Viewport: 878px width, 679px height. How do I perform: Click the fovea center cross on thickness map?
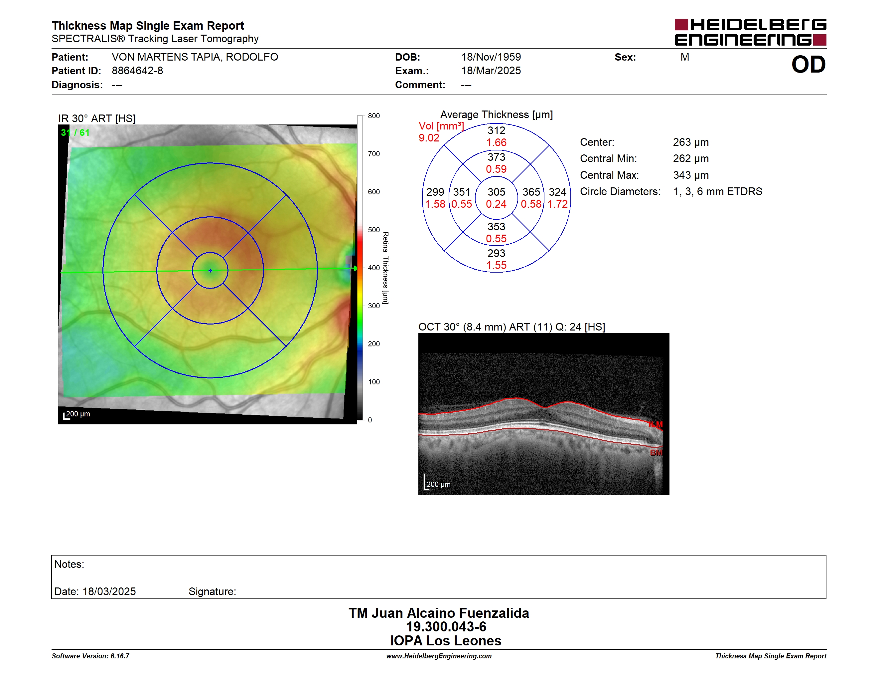click(x=210, y=271)
